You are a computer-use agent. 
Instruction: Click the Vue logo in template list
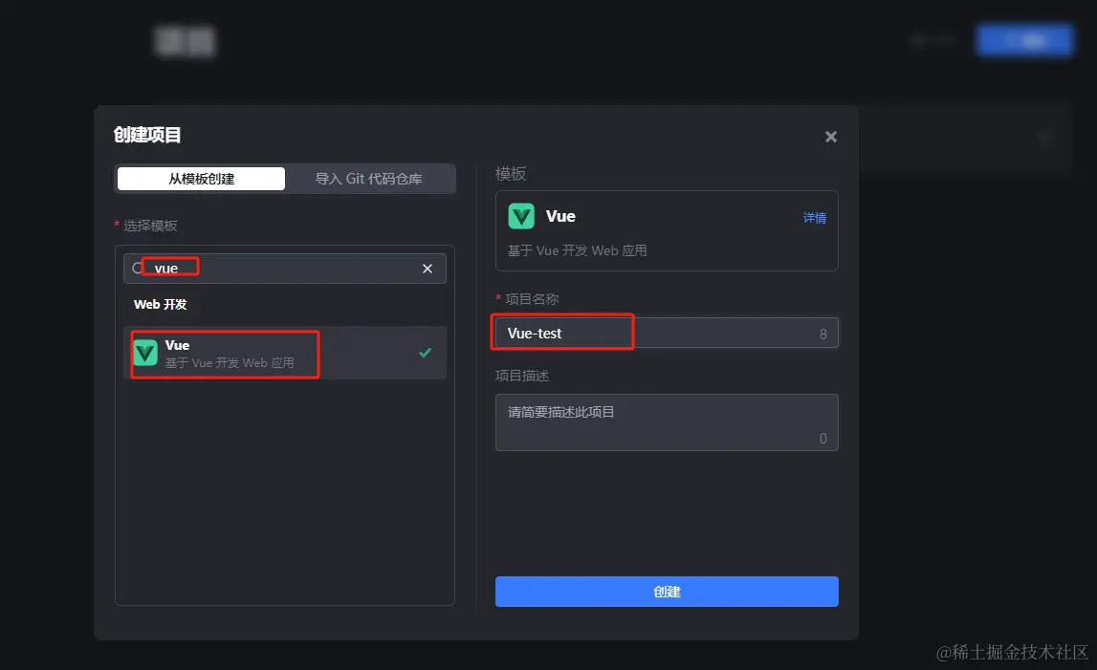[x=145, y=353]
